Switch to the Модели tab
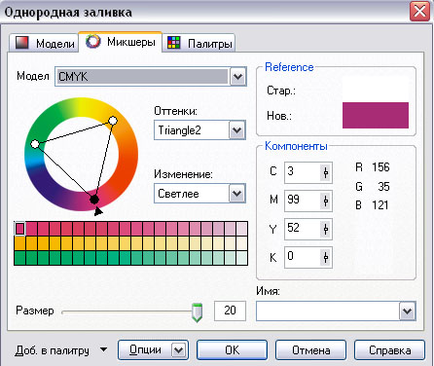The image size is (434, 366). coord(44,43)
